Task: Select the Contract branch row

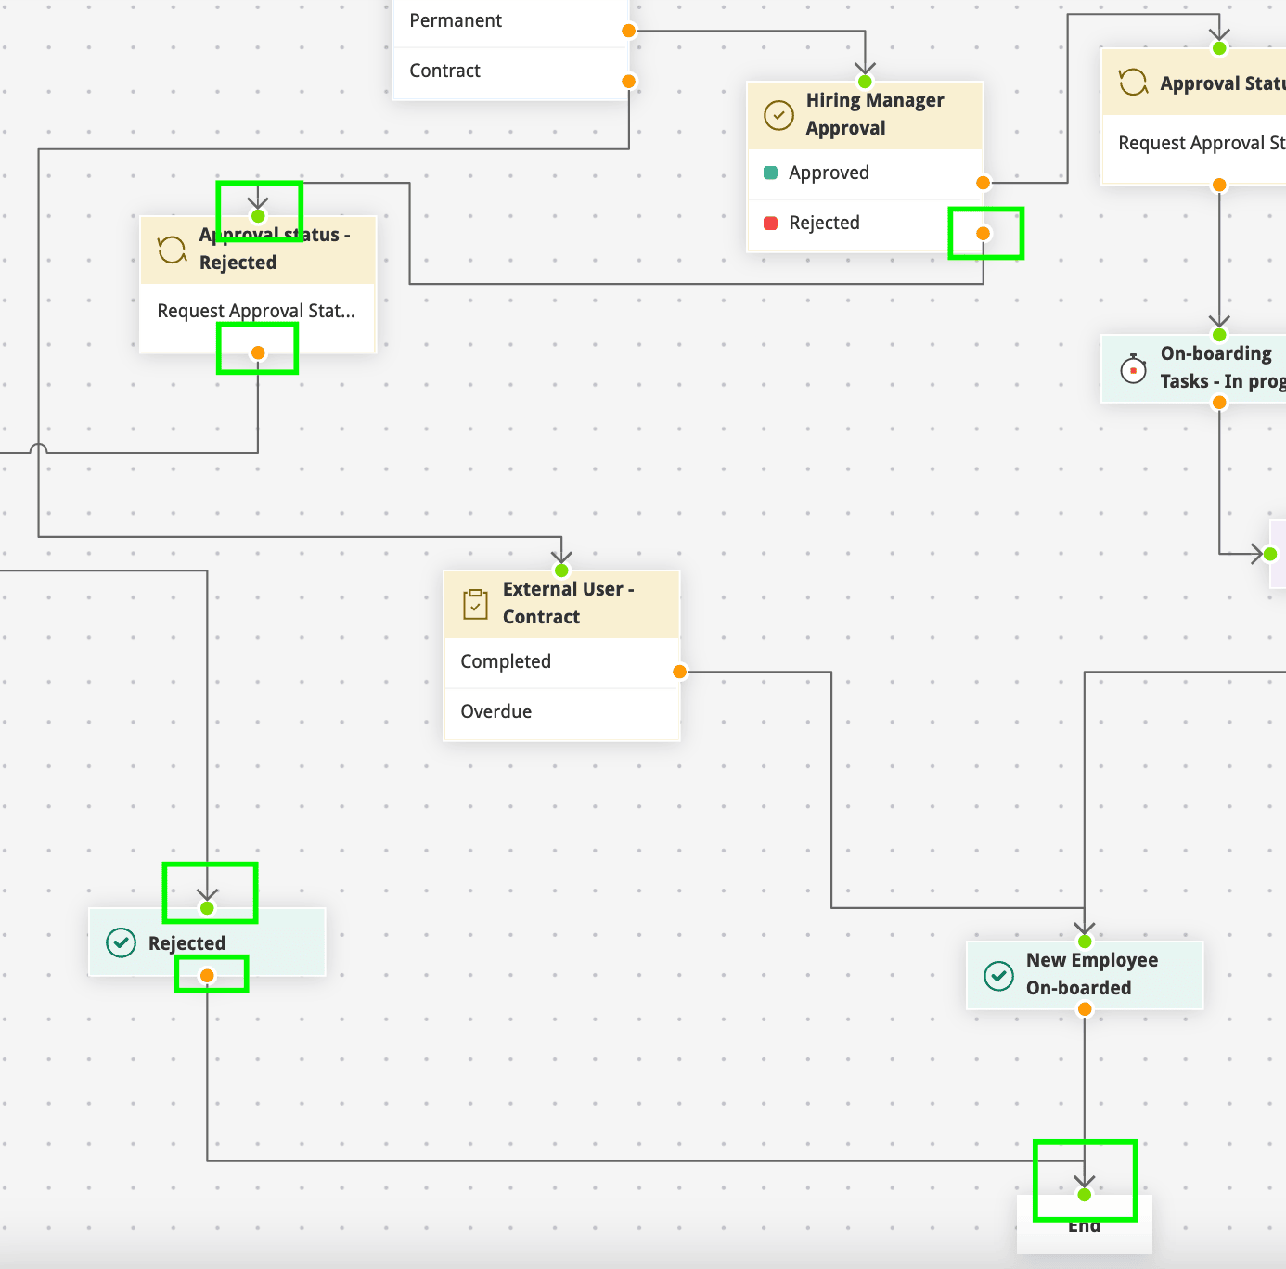Action: (x=510, y=72)
